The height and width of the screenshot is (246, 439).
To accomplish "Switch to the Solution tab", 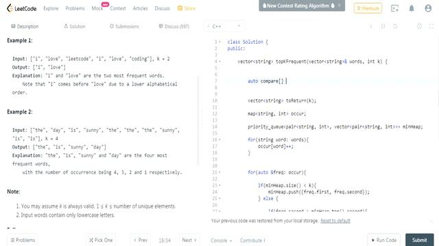I will coord(75,26).
